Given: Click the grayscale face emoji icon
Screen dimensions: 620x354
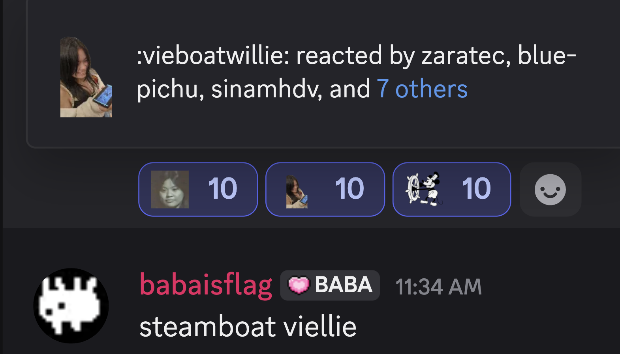Looking at the screenshot, I should 170,189.
